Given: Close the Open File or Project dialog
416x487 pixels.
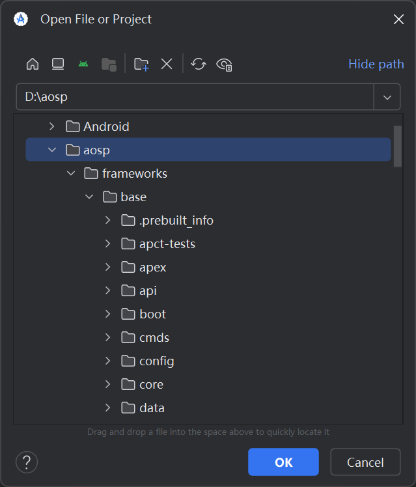Looking at the screenshot, I should (x=398, y=20).
